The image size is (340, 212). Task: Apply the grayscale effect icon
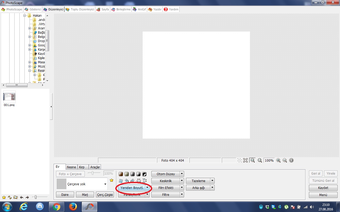click(x=133, y=174)
